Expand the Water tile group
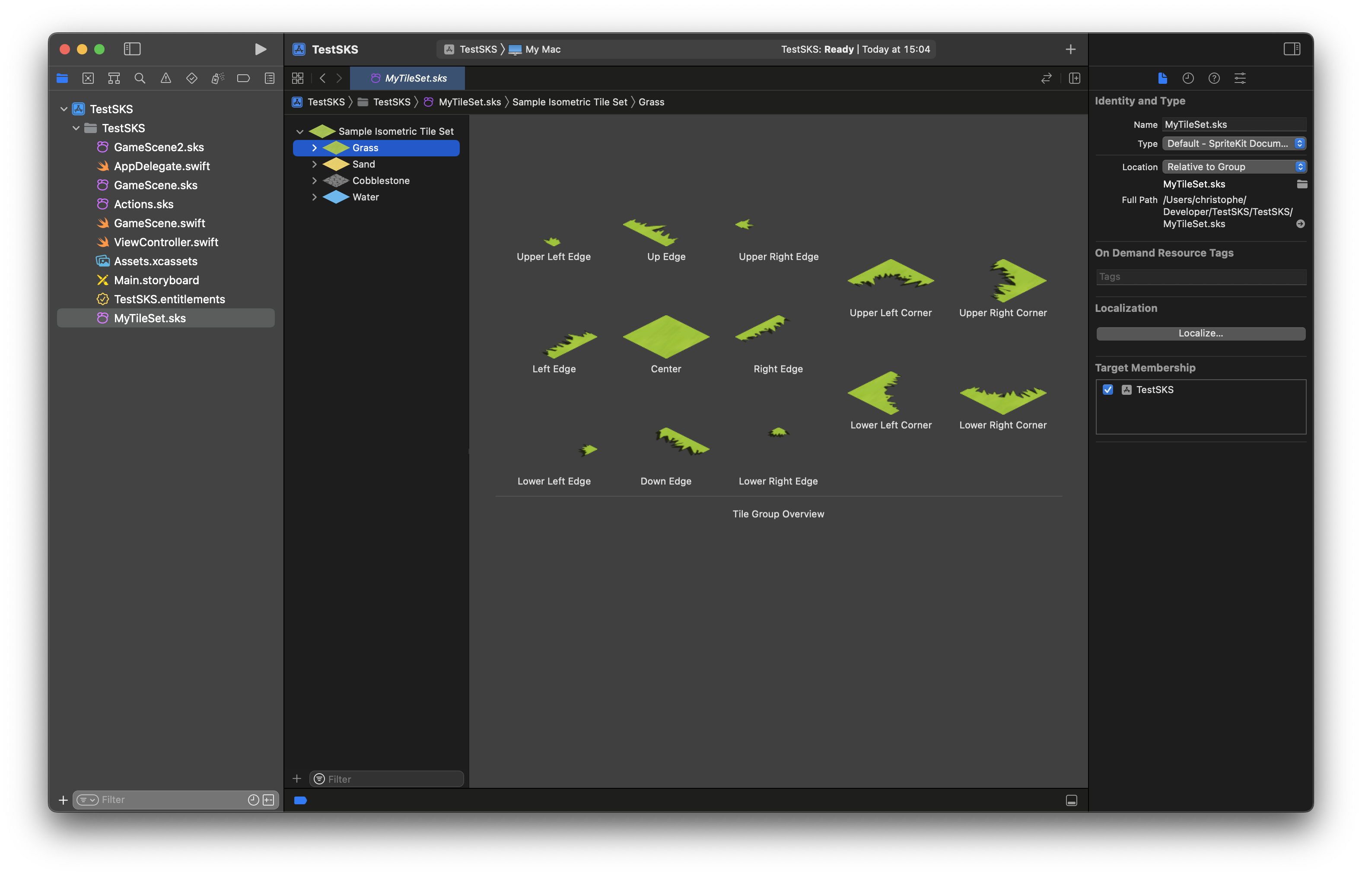Viewport: 1362px width, 876px height. click(314, 197)
